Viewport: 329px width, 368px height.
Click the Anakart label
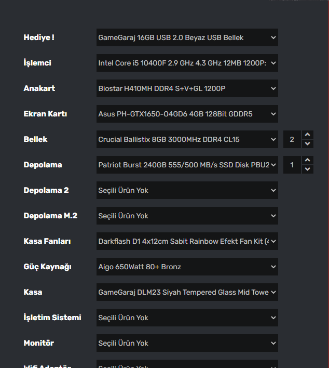point(39,88)
